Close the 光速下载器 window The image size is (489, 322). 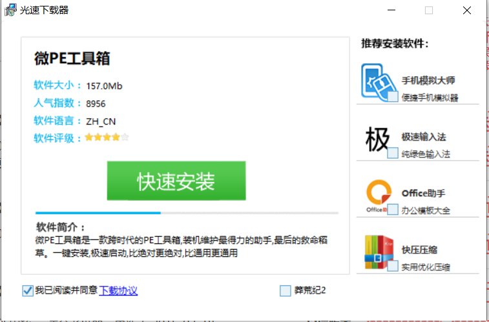pos(467,10)
